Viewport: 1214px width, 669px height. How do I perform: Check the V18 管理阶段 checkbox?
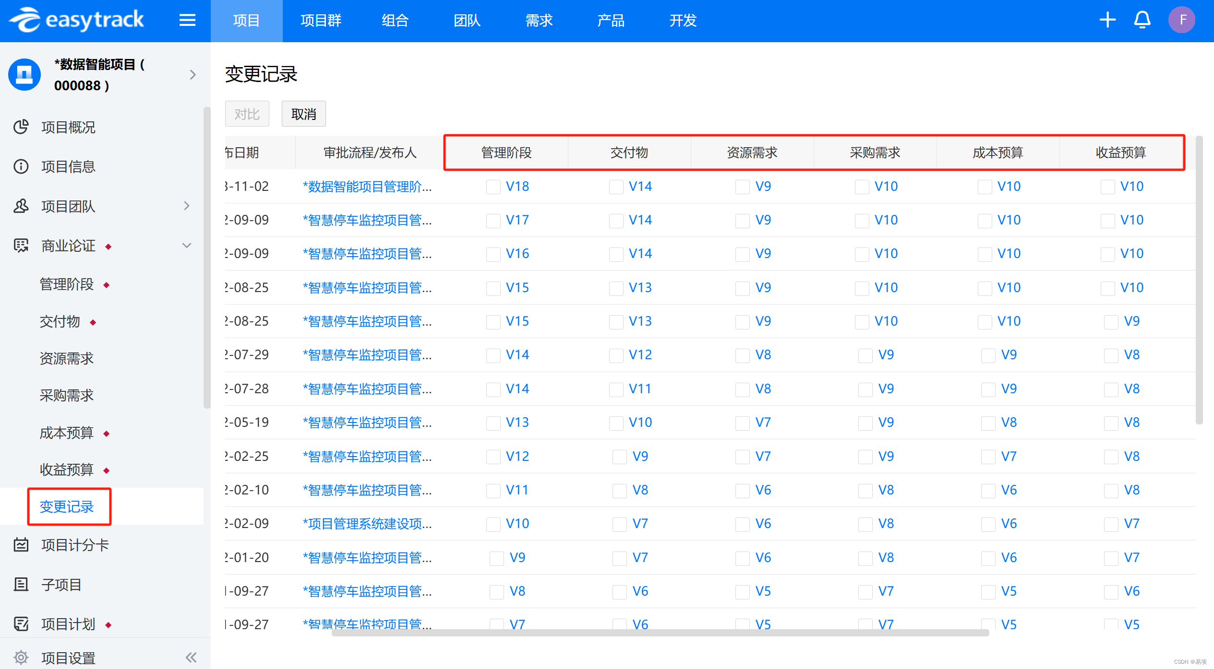[x=493, y=187]
